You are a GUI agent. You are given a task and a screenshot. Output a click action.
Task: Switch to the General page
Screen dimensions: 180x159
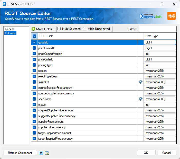[10, 29]
